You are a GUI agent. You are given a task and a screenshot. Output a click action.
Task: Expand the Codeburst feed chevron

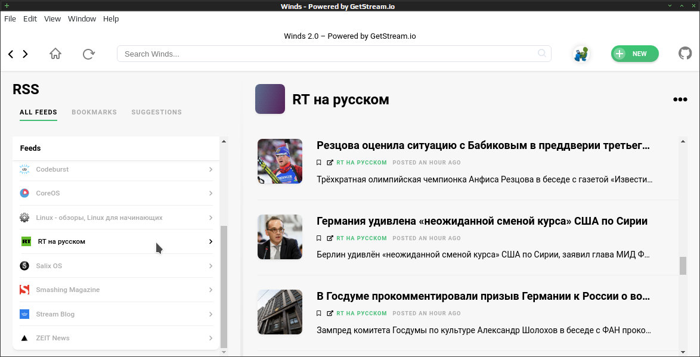[x=210, y=169]
